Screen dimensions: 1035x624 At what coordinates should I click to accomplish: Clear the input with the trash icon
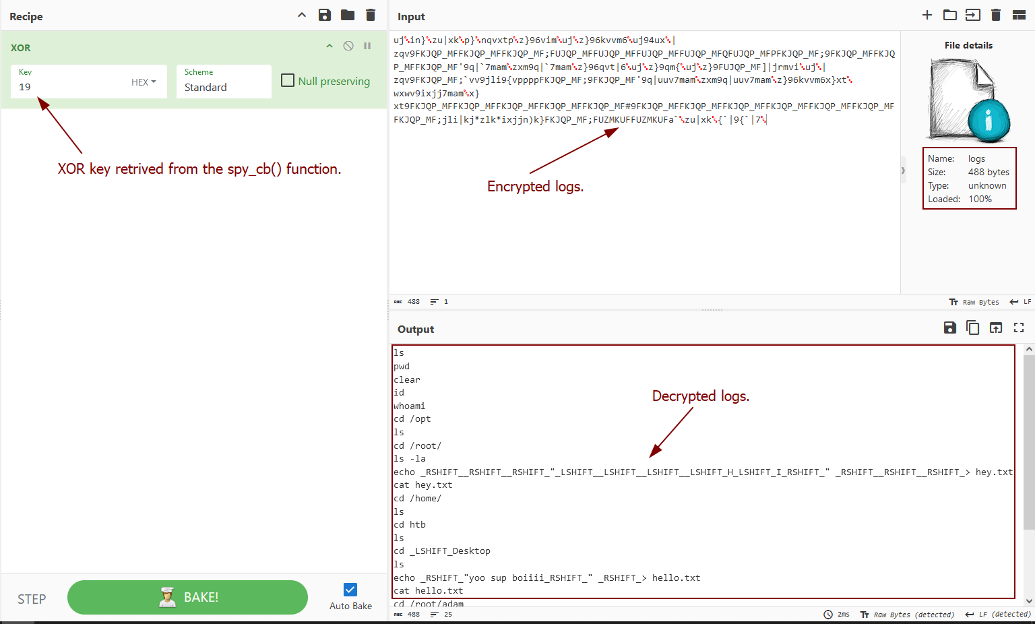996,15
